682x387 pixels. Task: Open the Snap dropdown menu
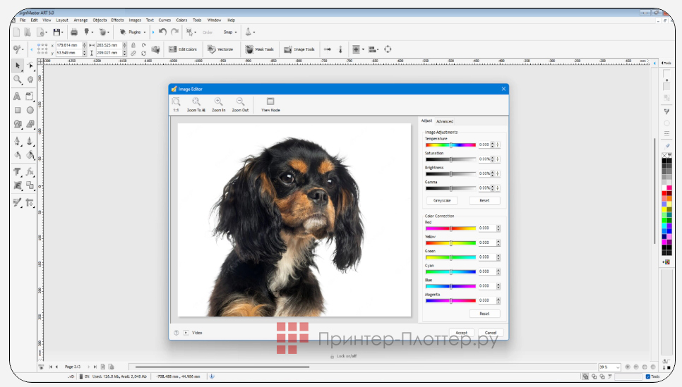point(230,32)
